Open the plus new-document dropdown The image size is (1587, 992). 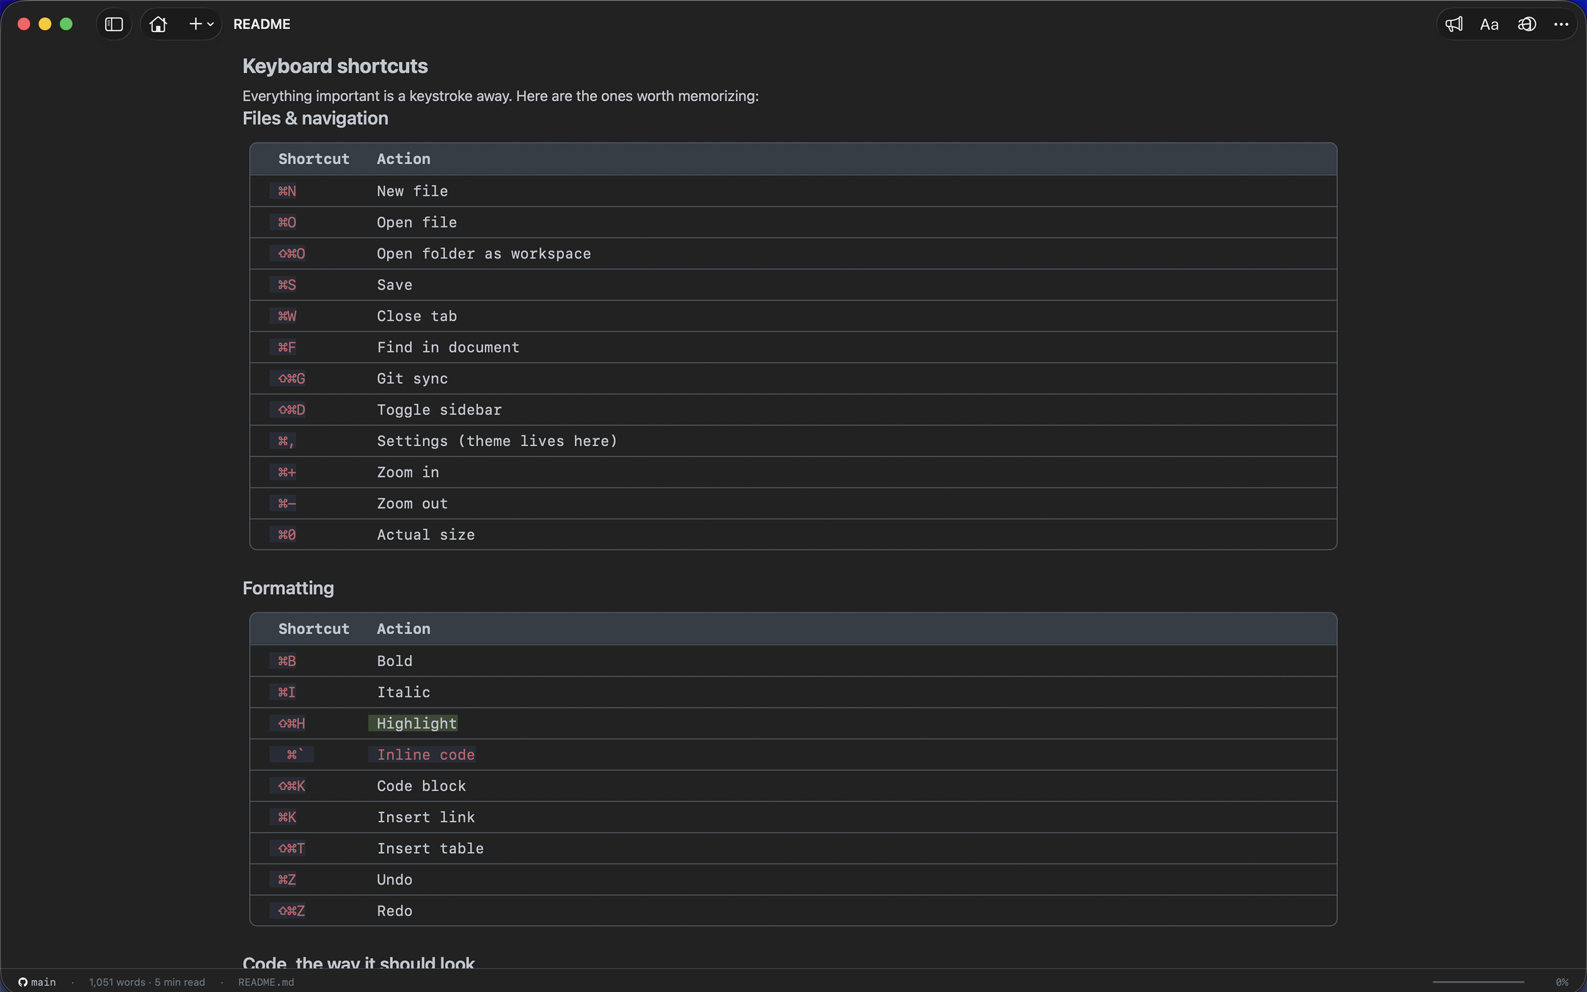[x=201, y=24]
